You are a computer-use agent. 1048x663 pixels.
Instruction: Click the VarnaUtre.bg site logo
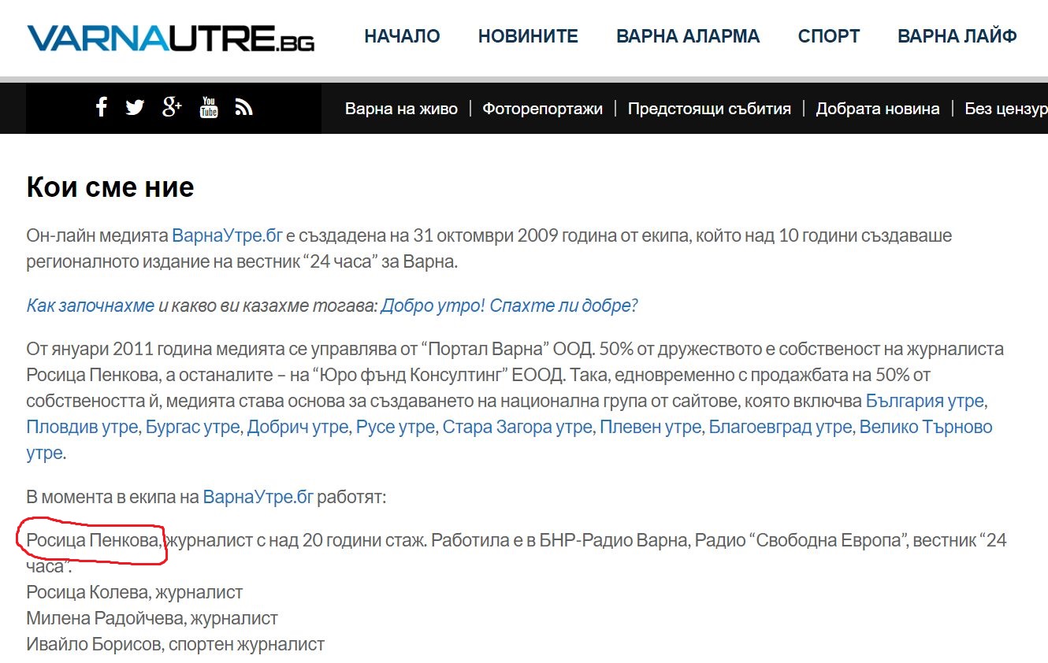tap(171, 37)
